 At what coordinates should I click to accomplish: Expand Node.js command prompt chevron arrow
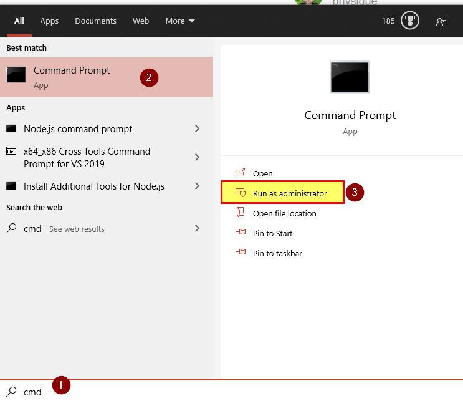[197, 129]
